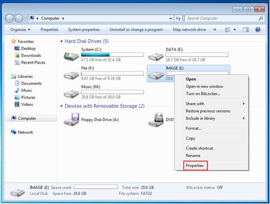Select the System (C:) drive icon
270x204 pixels.
click(x=71, y=56)
